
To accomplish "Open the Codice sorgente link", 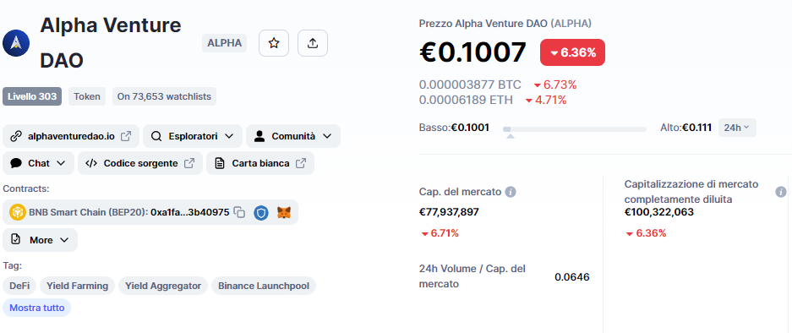I will 140,163.
